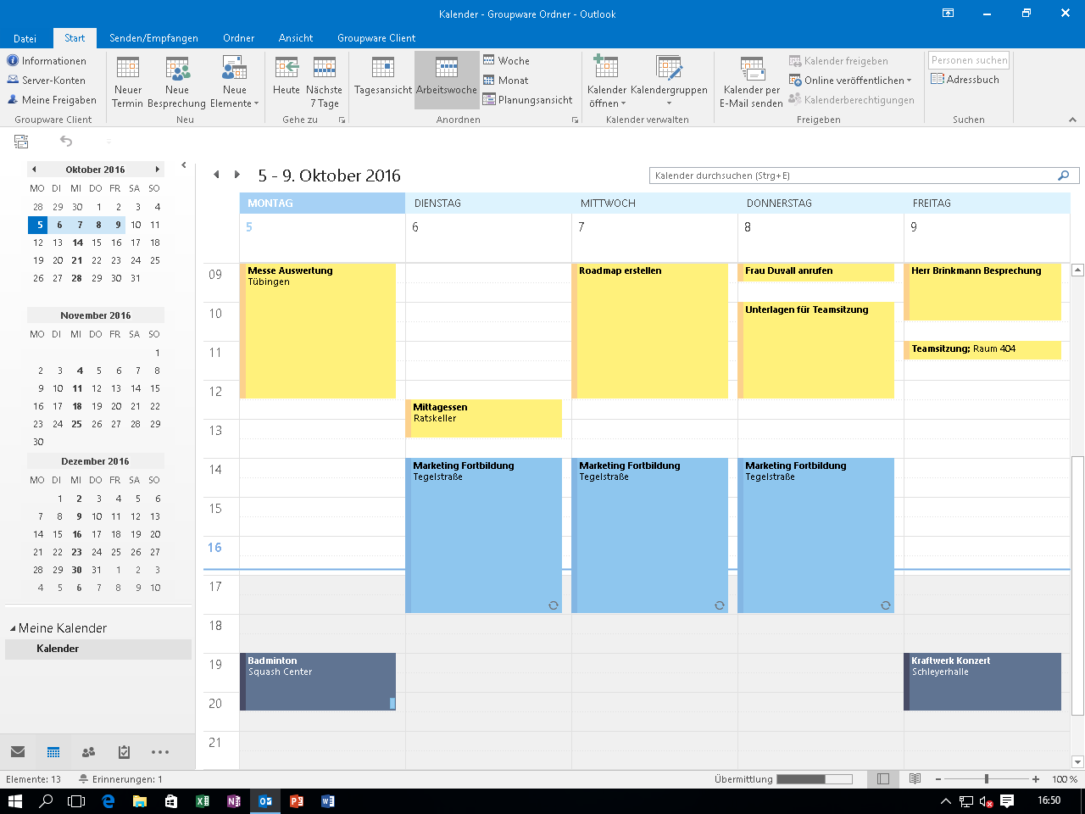Viewport: 1085px width, 814px height.
Task: Send calendar via Kalender per E-Mail senden
Action: (751, 81)
